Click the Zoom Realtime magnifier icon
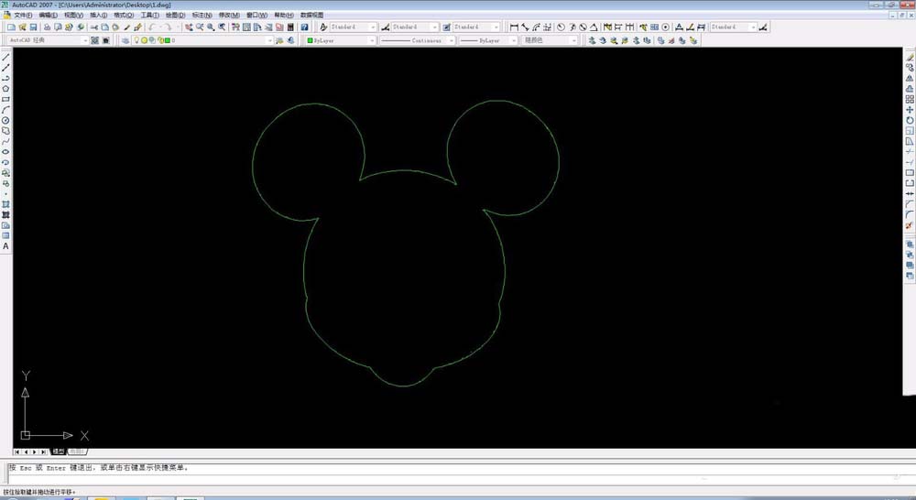Image resolution: width=916 pixels, height=500 pixels. point(200,27)
